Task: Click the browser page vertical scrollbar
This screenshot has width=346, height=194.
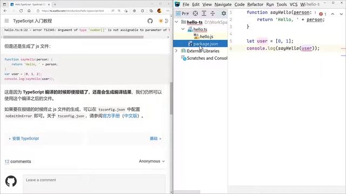Action: coord(171,98)
